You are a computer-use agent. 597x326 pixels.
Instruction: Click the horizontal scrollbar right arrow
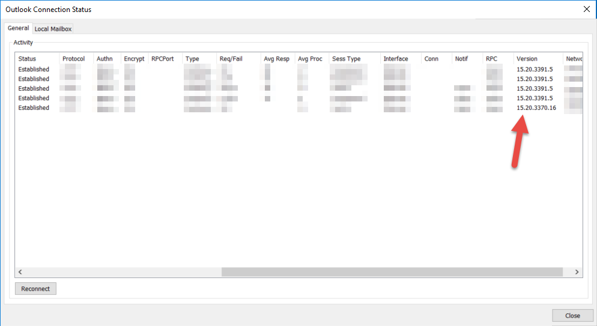coord(577,272)
